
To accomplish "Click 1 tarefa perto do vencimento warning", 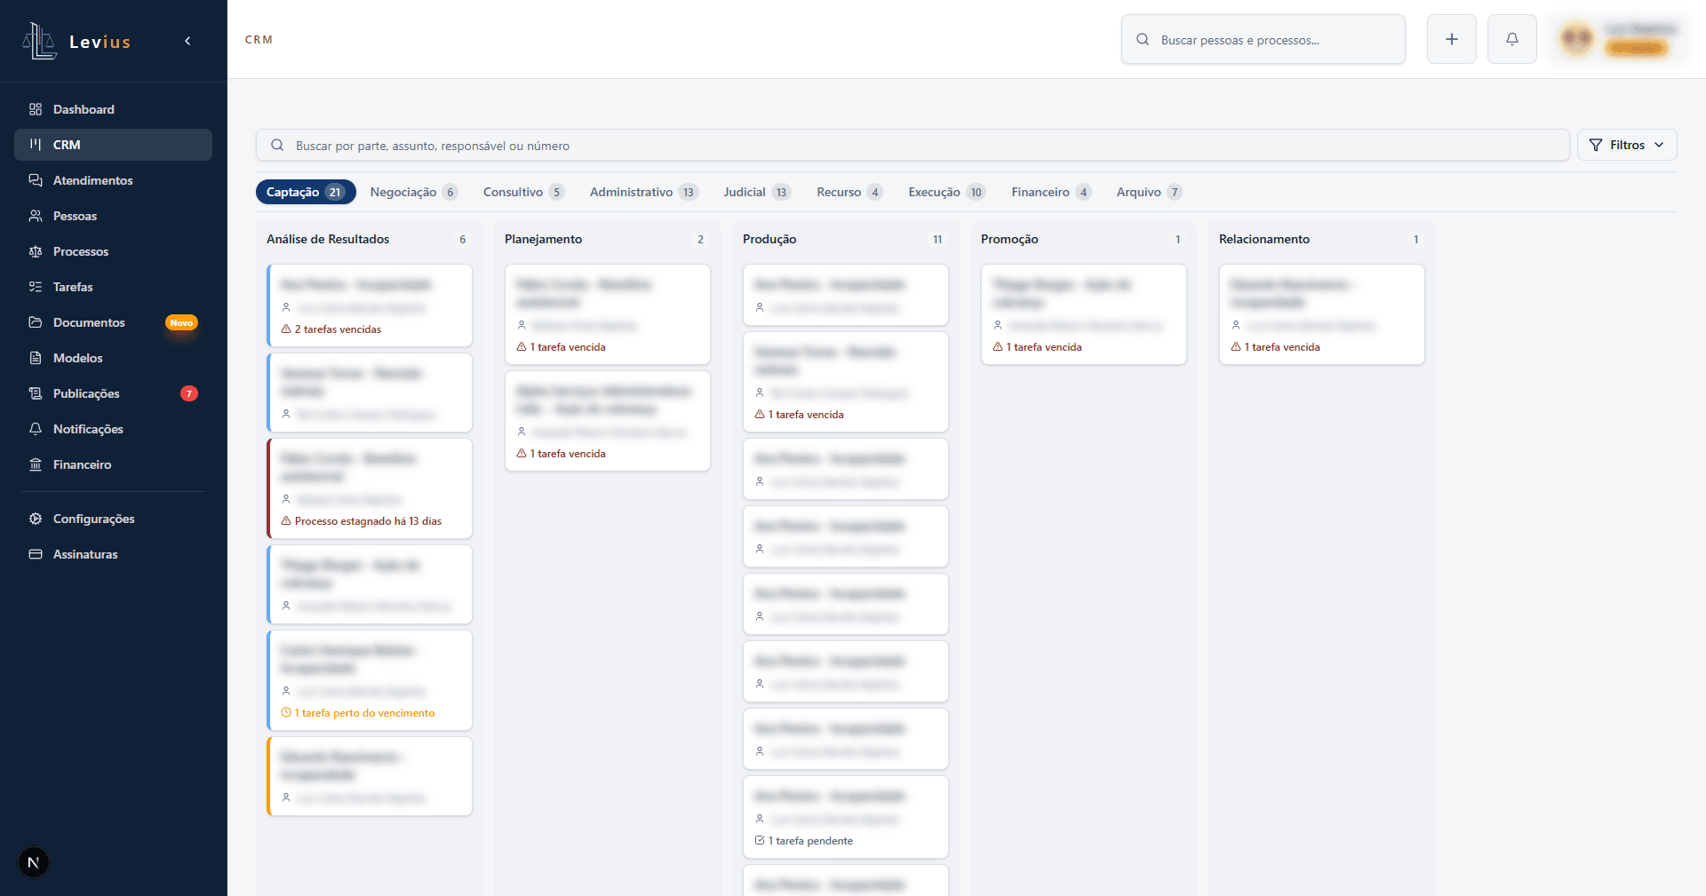I will pyautogui.click(x=358, y=713).
